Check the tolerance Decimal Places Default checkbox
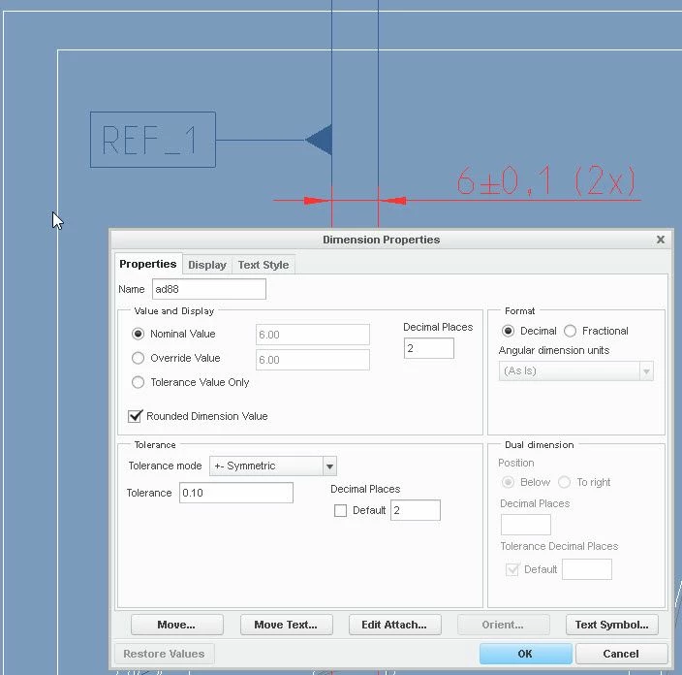The width and height of the screenshot is (682, 675). [x=341, y=510]
